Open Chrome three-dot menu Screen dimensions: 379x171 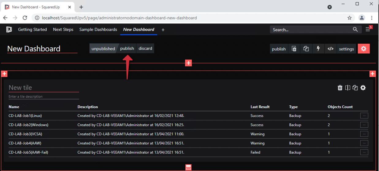pos(372,18)
